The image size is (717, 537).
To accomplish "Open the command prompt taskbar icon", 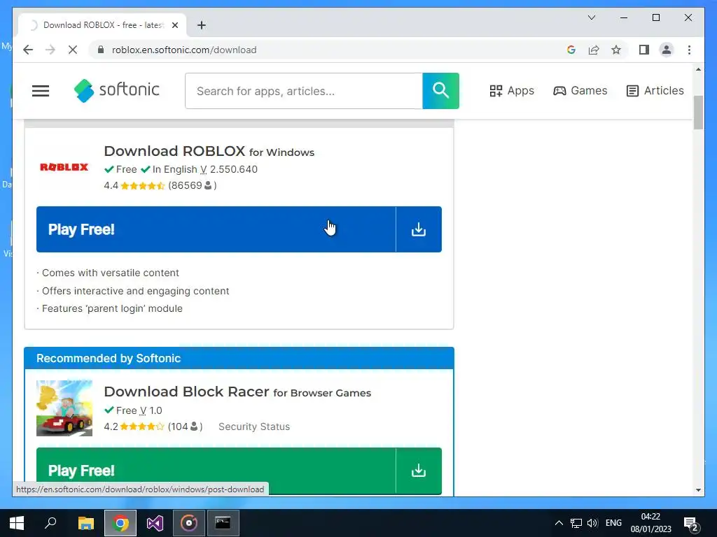I will (x=223, y=523).
